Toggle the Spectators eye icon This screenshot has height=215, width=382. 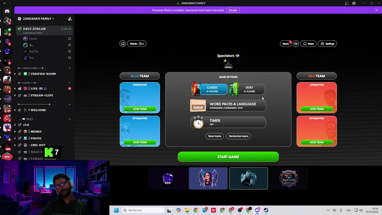pyautogui.click(x=238, y=56)
